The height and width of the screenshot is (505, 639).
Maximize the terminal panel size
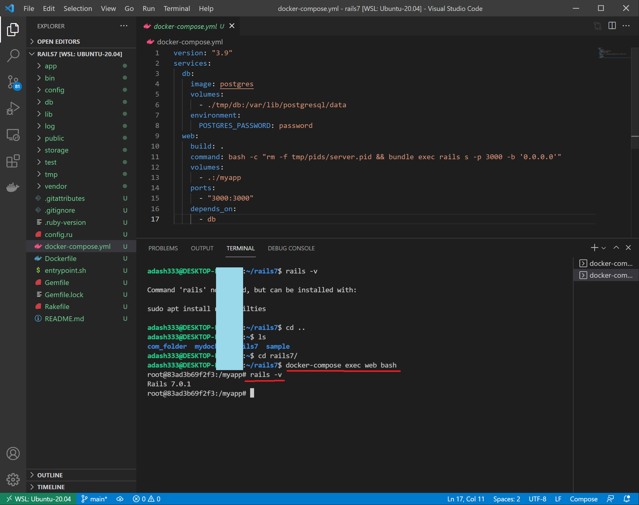click(x=616, y=248)
